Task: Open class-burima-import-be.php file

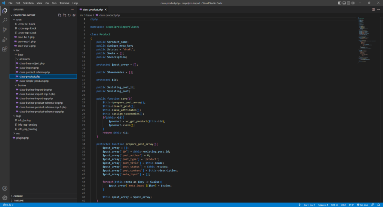Action: (36, 90)
